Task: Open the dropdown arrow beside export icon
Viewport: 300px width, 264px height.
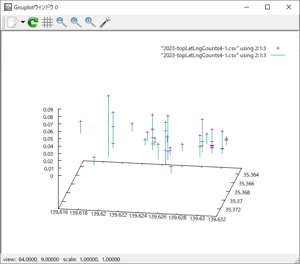Action: point(23,22)
